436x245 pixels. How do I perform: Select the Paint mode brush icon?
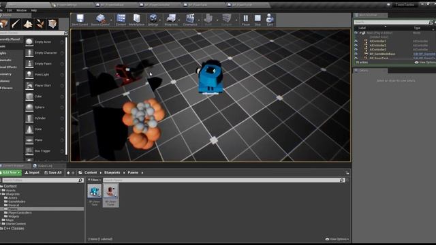[16, 24]
